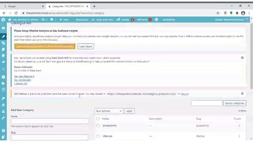Open the Appearance paintbrush icon in the sidebar
The height and width of the screenshot is (142, 253).
click(4, 98)
